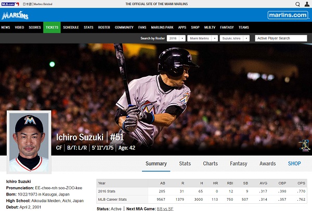Open the COMMUNITY menu
The height and width of the screenshot is (211, 312).
click(124, 27)
